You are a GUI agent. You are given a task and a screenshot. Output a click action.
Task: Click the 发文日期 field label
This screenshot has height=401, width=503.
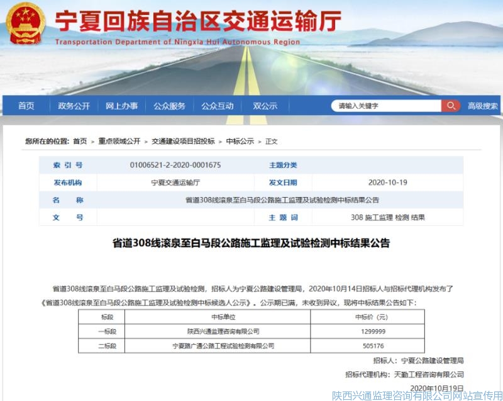coord(283,183)
